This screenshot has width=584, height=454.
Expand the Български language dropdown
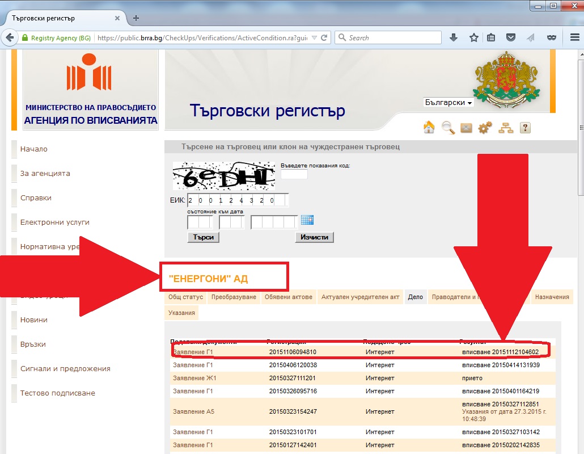tap(448, 103)
